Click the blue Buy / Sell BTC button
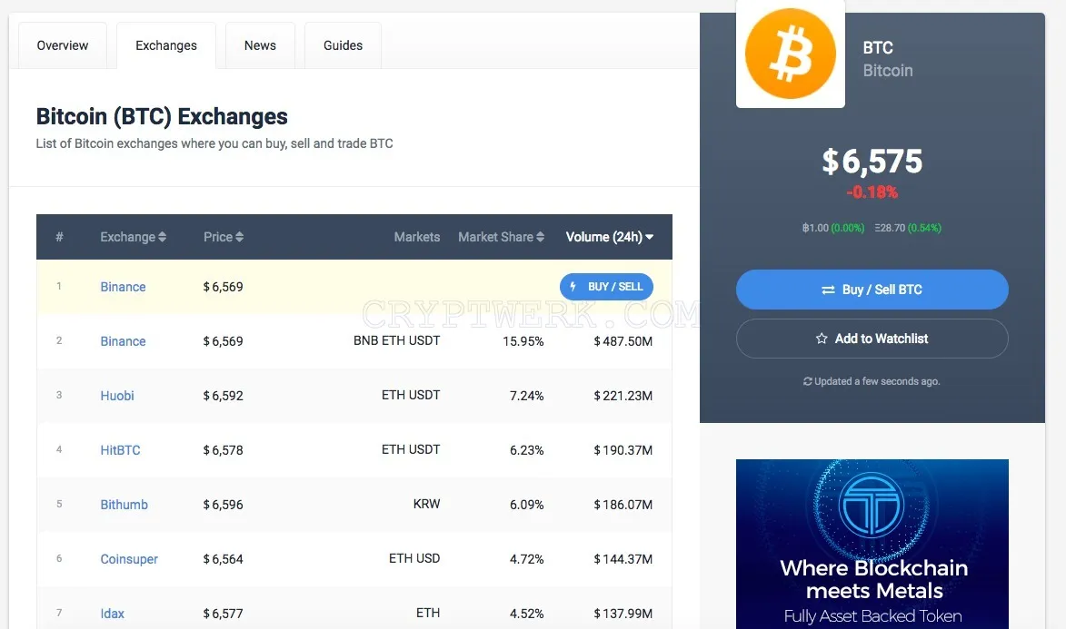This screenshot has width=1066, height=629. point(872,290)
